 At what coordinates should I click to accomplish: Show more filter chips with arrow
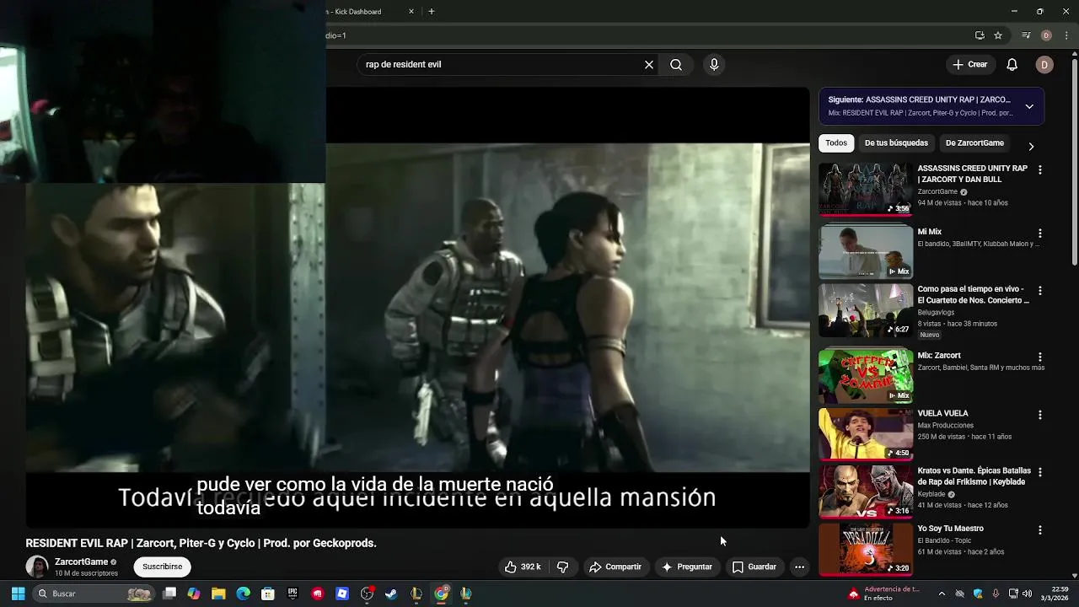[1031, 146]
